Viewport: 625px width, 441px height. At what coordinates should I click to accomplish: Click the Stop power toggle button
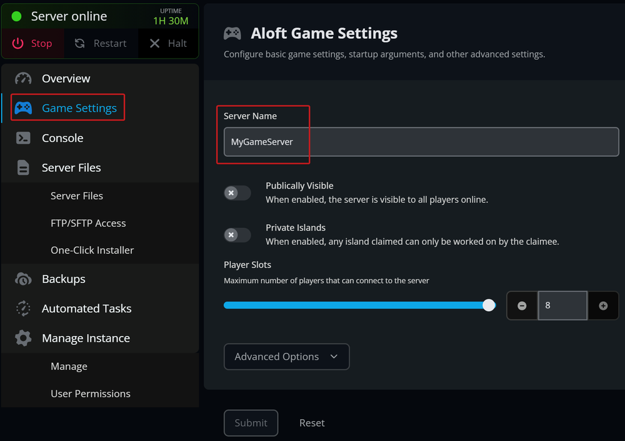click(x=32, y=43)
